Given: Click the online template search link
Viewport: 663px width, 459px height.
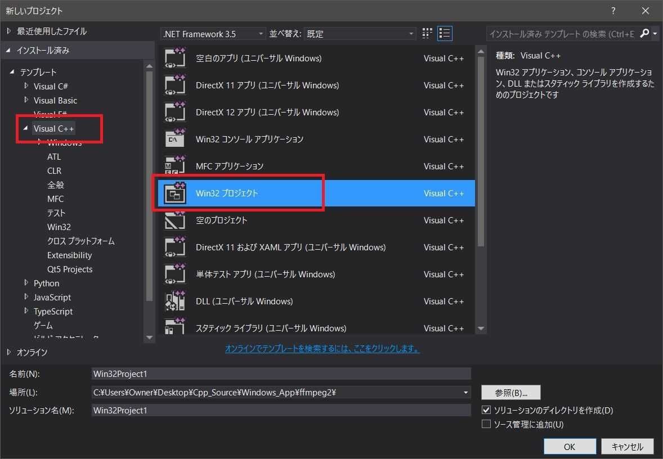Looking at the screenshot, I should (322, 348).
